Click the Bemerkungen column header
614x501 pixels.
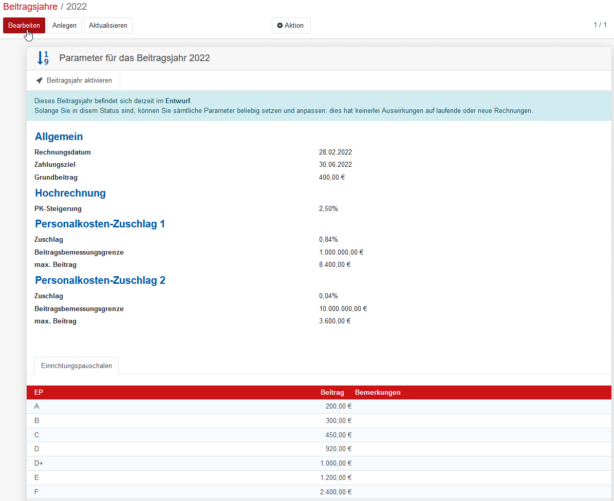click(378, 393)
